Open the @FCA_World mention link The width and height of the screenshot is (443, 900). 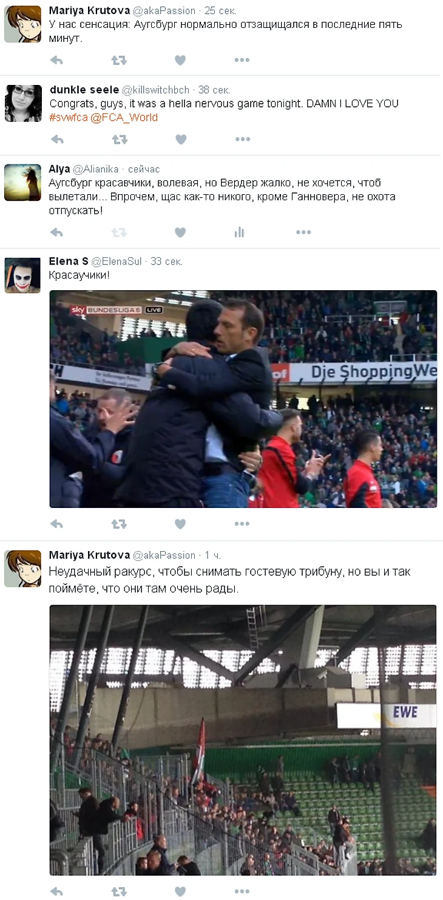pos(124,117)
